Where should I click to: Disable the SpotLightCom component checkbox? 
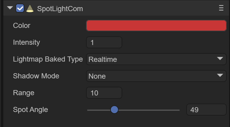click(x=20, y=8)
